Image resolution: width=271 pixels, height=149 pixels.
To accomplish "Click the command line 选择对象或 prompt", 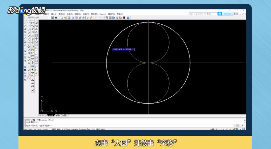I will pyautogui.click(x=39, y=126).
